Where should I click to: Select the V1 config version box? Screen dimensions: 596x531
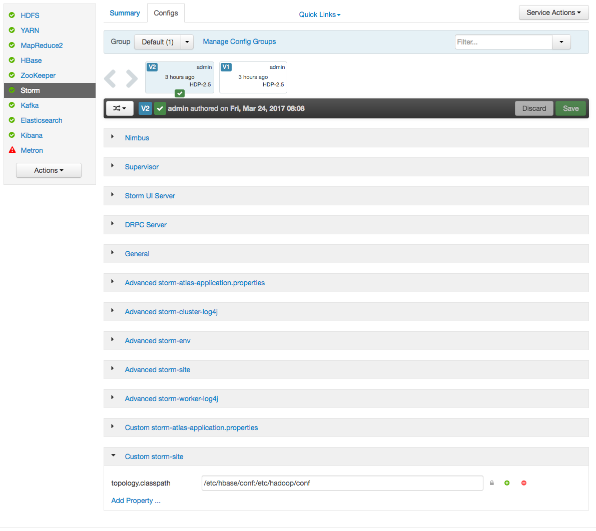(253, 77)
